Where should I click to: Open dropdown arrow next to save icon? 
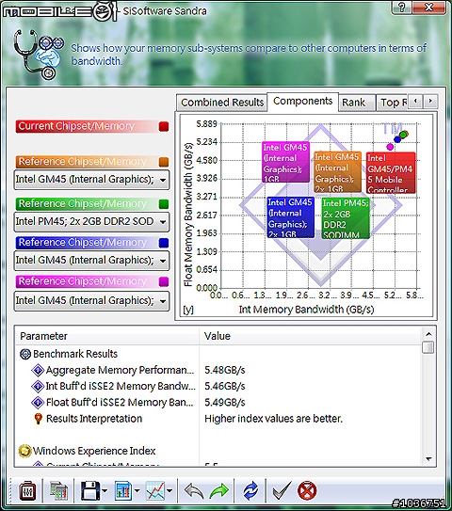[105, 491]
